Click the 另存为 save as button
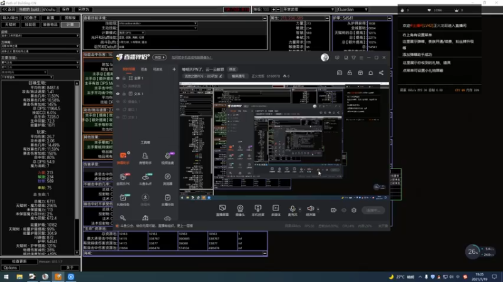This screenshot has width=503, height=282. pyautogui.click(x=84, y=9)
